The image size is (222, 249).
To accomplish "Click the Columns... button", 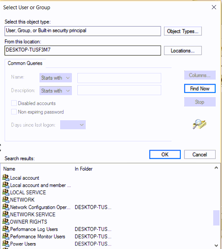I will click(x=200, y=75).
